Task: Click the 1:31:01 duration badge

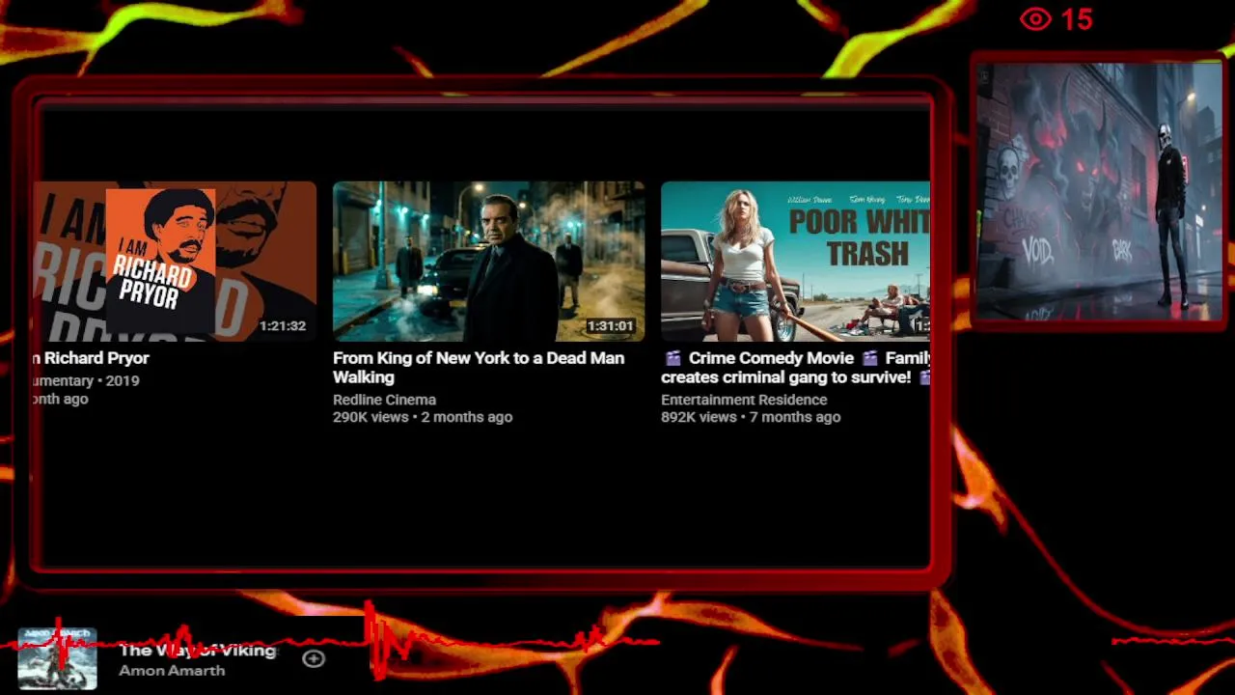Action: pos(611,326)
